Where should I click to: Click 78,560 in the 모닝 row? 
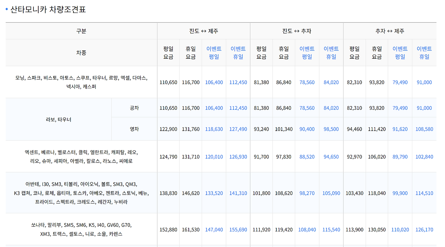click(307, 82)
